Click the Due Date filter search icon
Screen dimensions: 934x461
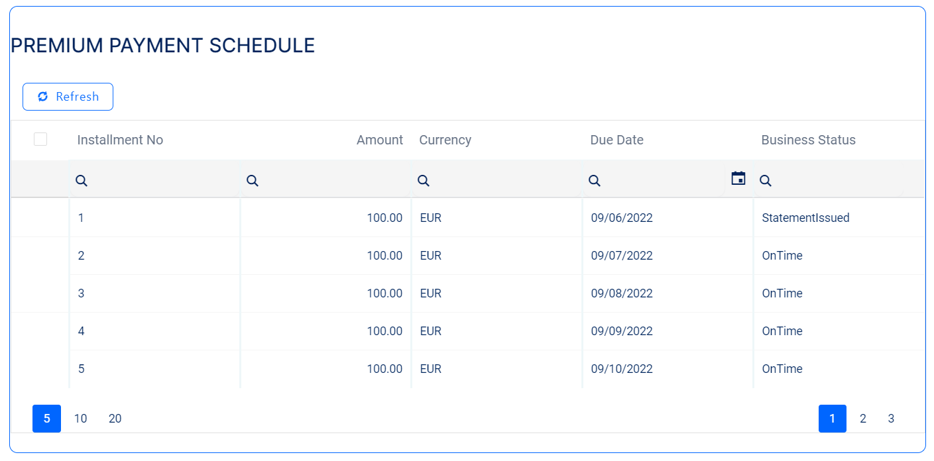[x=595, y=180]
